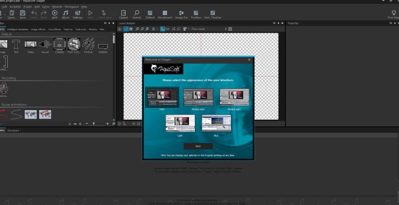Toggle the star favorites icon in Toolbox footer
Screen dimensions: 399x205
(x=80, y=124)
